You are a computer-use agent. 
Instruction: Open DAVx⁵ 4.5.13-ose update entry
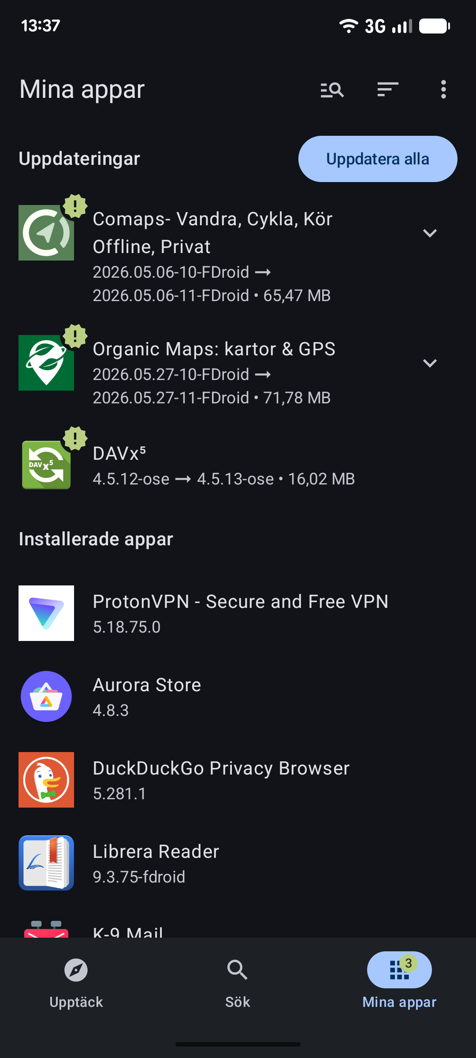(x=238, y=465)
